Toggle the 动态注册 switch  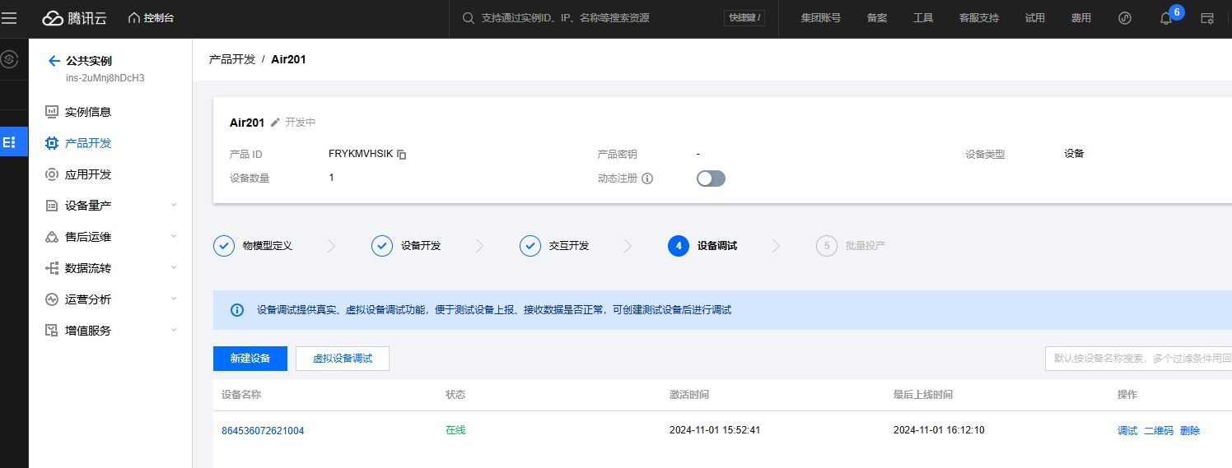711,178
